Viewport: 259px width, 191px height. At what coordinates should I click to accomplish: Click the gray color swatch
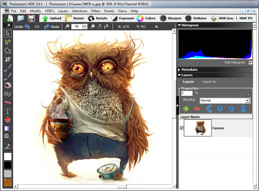(8, 174)
